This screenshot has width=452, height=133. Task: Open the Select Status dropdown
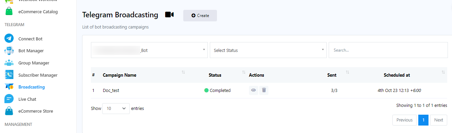coord(268,50)
